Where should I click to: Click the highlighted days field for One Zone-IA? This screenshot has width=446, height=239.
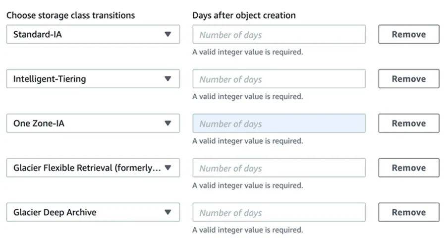coord(279,123)
